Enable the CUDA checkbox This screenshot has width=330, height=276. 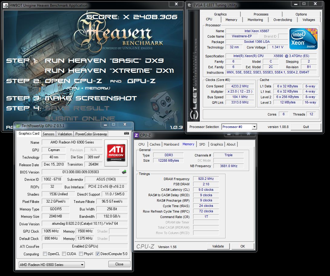tap(64, 254)
